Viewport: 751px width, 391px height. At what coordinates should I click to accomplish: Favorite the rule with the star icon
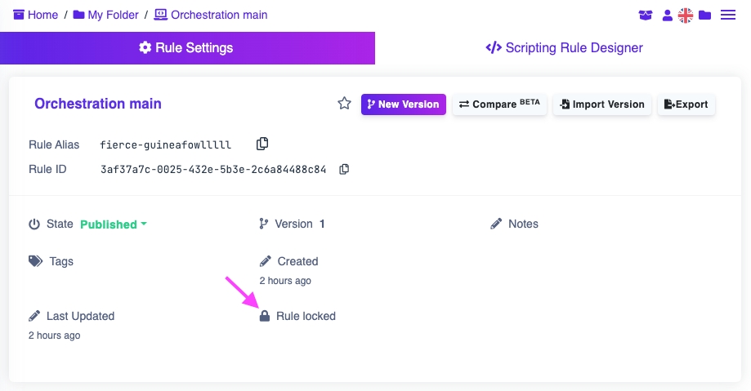coord(345,104)
